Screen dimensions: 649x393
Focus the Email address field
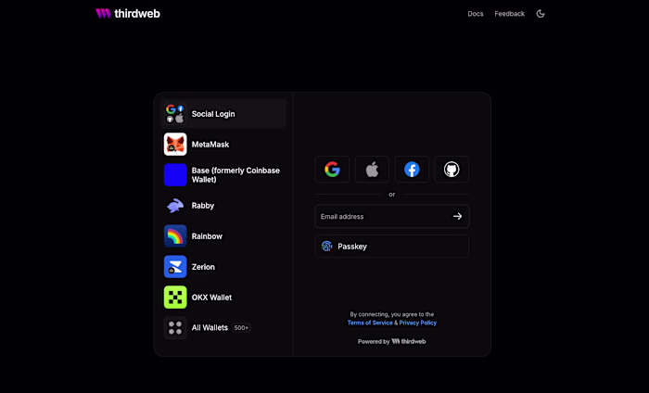(x=392, y=216)
